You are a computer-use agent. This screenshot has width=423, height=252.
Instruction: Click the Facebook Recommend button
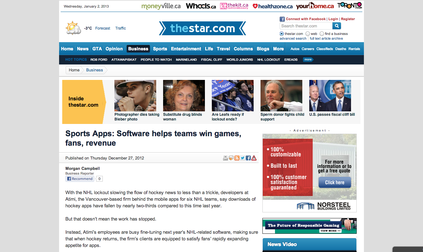tap(80, 179)
